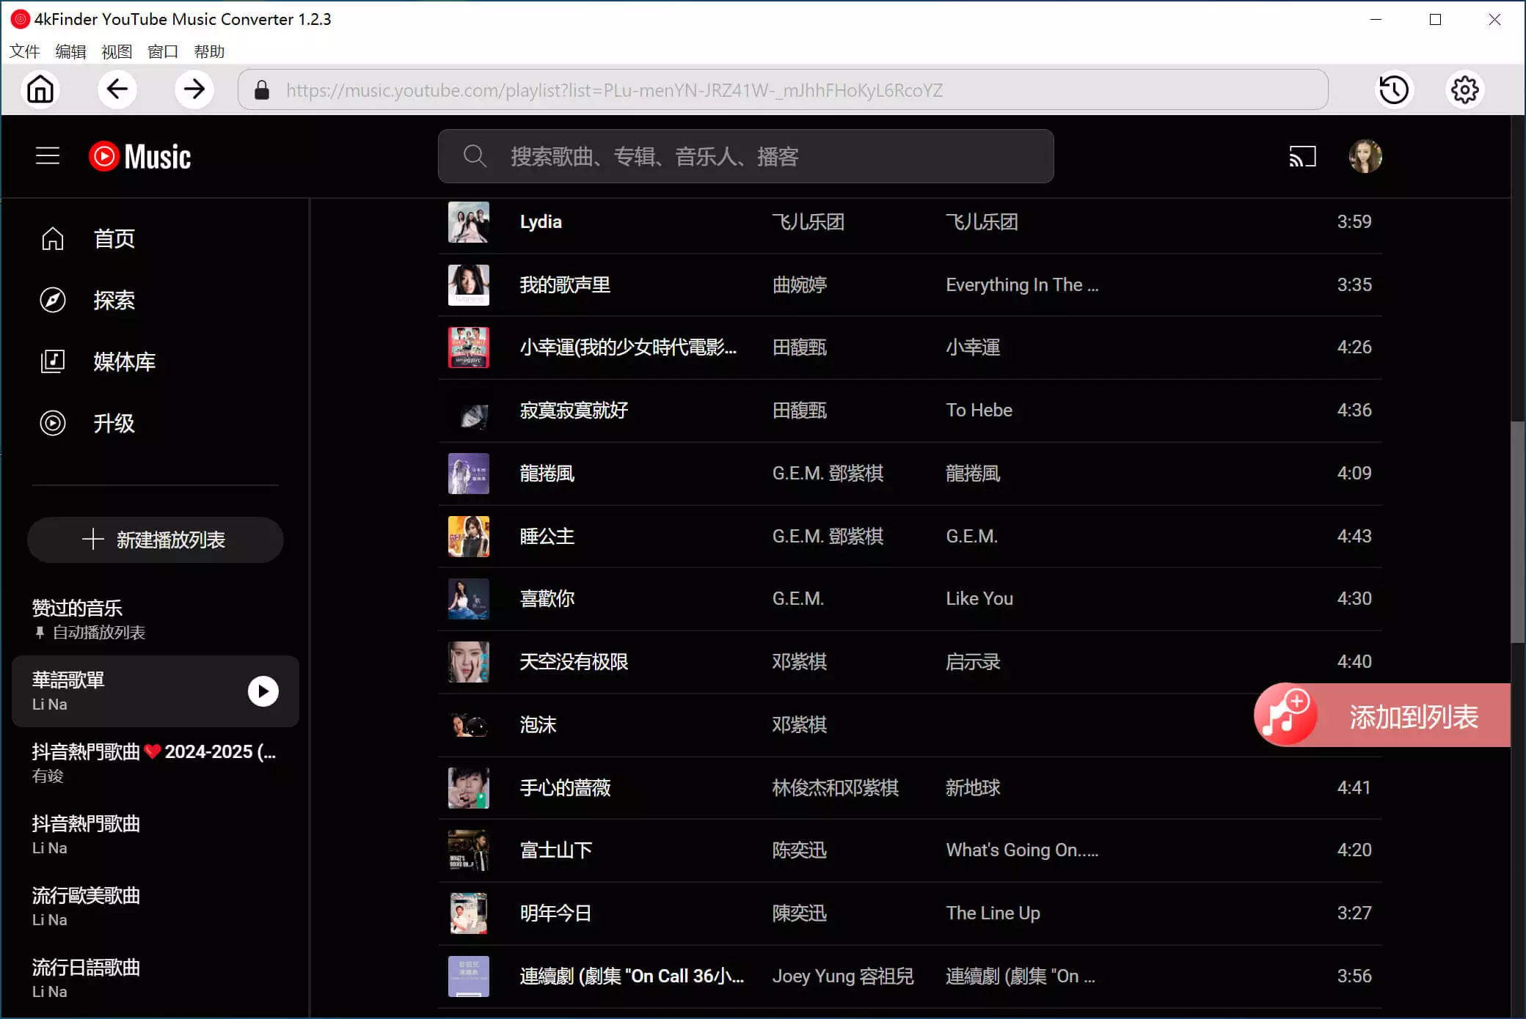Open artist G.E.M. 鄧紫棋 in 龍捲風 row

tap(828, 474)
